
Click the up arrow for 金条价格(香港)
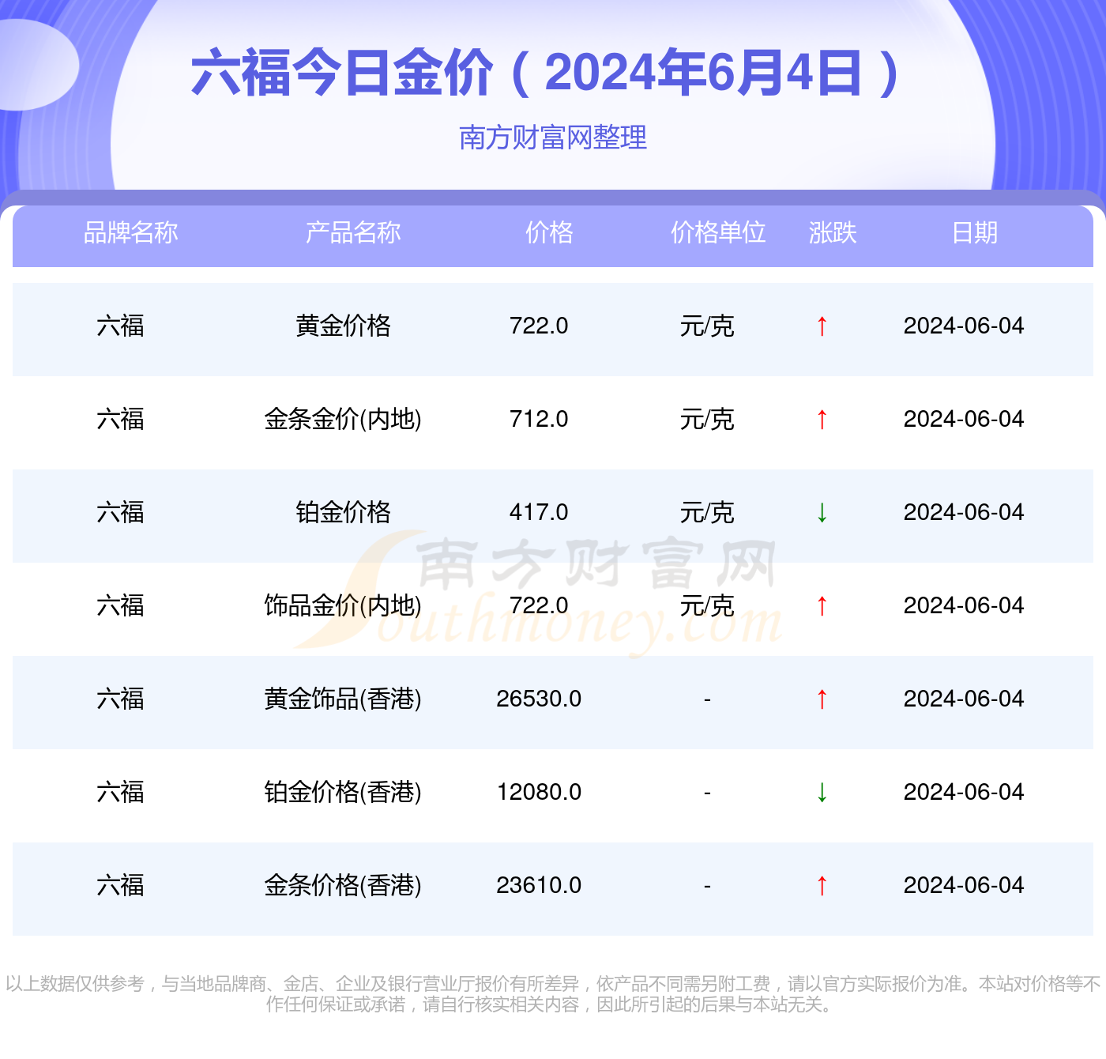(x=822, y=886)
